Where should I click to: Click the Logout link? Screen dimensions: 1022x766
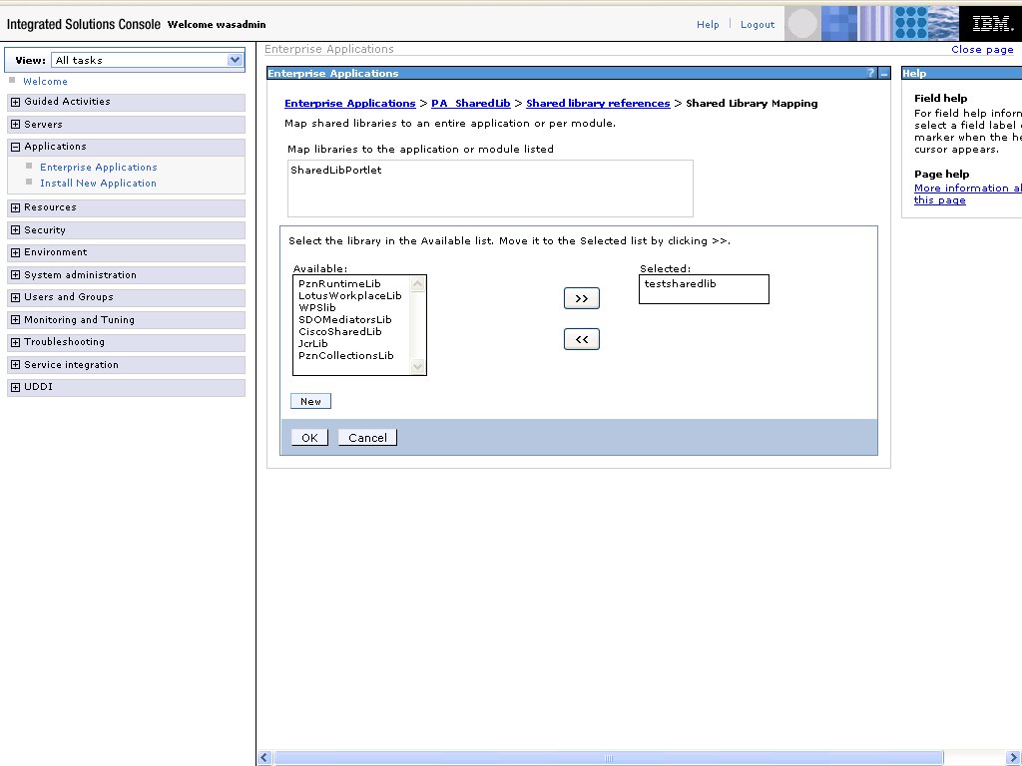pos(758,25)
